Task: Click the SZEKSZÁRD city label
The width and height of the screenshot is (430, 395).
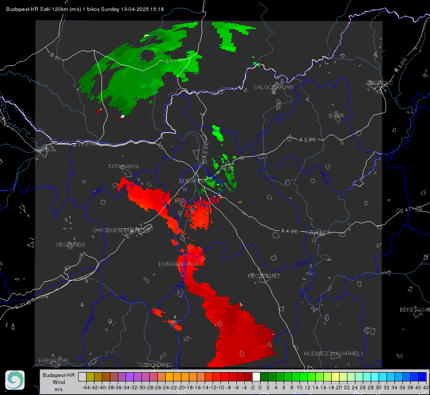Action: click(155, 365)
